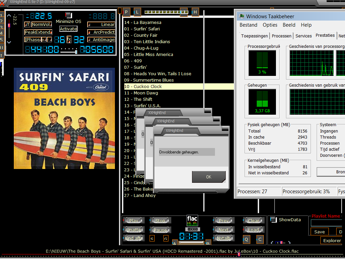Click the HDCD indicator badge

click(x=192, y=229)
